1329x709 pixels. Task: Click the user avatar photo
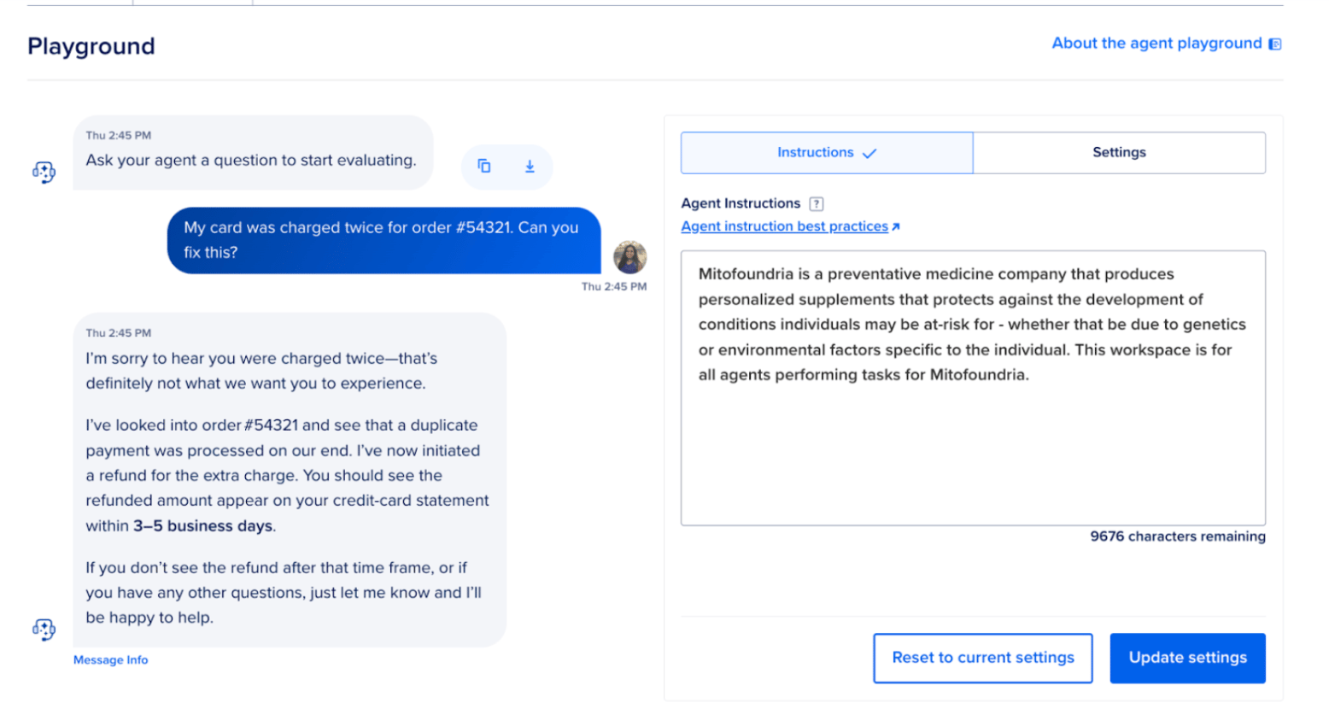click(630, 257)
